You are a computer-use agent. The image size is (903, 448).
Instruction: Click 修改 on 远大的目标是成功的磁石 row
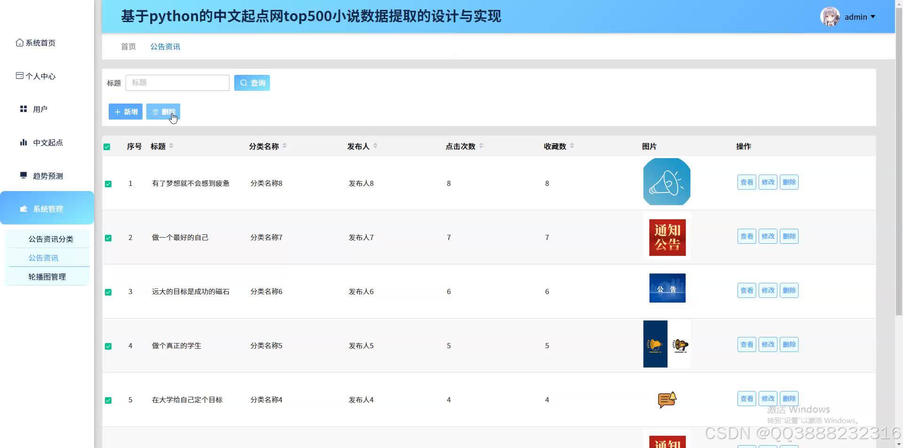click(x=768, y=290)
